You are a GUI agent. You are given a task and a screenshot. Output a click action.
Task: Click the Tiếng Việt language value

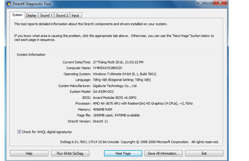[x=122, y=80]
